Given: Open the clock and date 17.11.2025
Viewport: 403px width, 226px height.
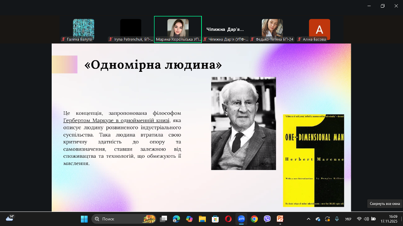Looking at the screenshot, I should [x=389, y=219].
